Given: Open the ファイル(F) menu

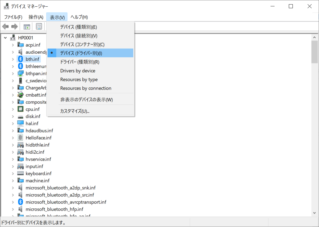Looking at the screenshot, I should coord(13,17).
